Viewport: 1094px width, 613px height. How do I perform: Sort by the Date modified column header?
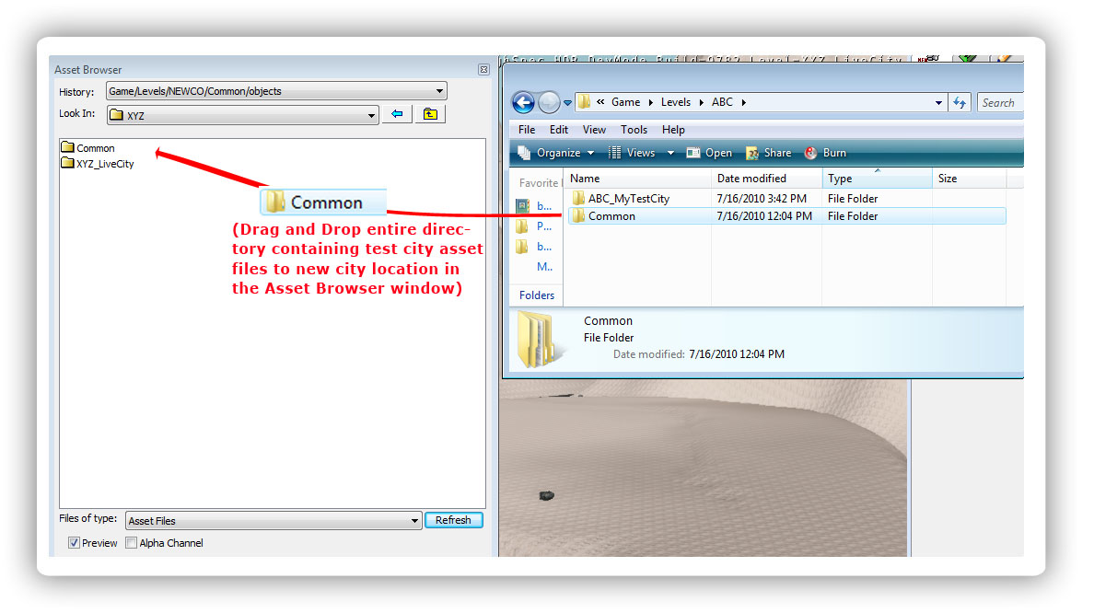tap(767, 179)
